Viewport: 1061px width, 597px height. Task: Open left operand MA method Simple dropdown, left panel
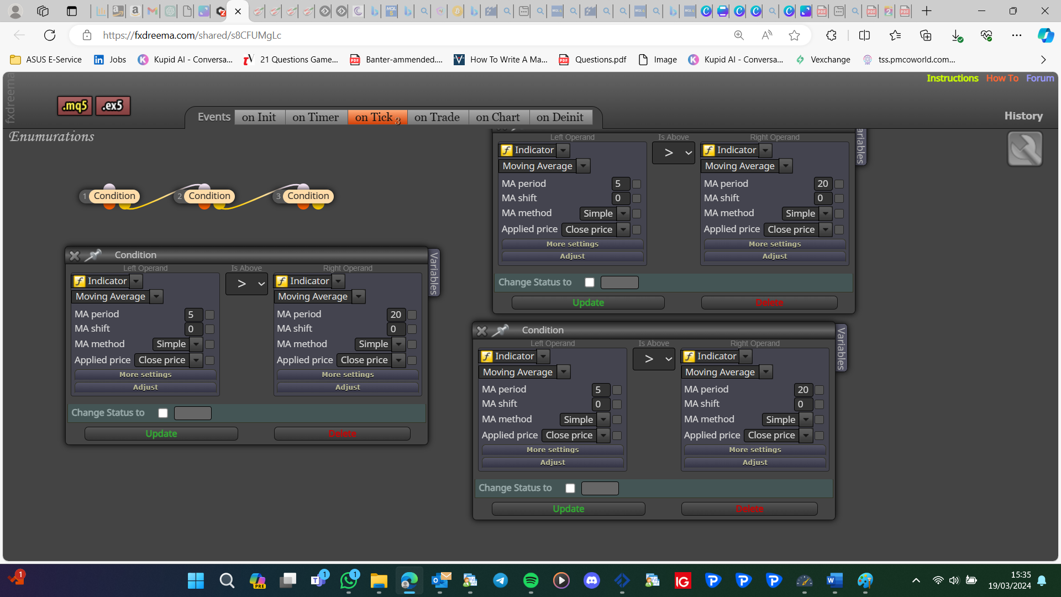196,344
